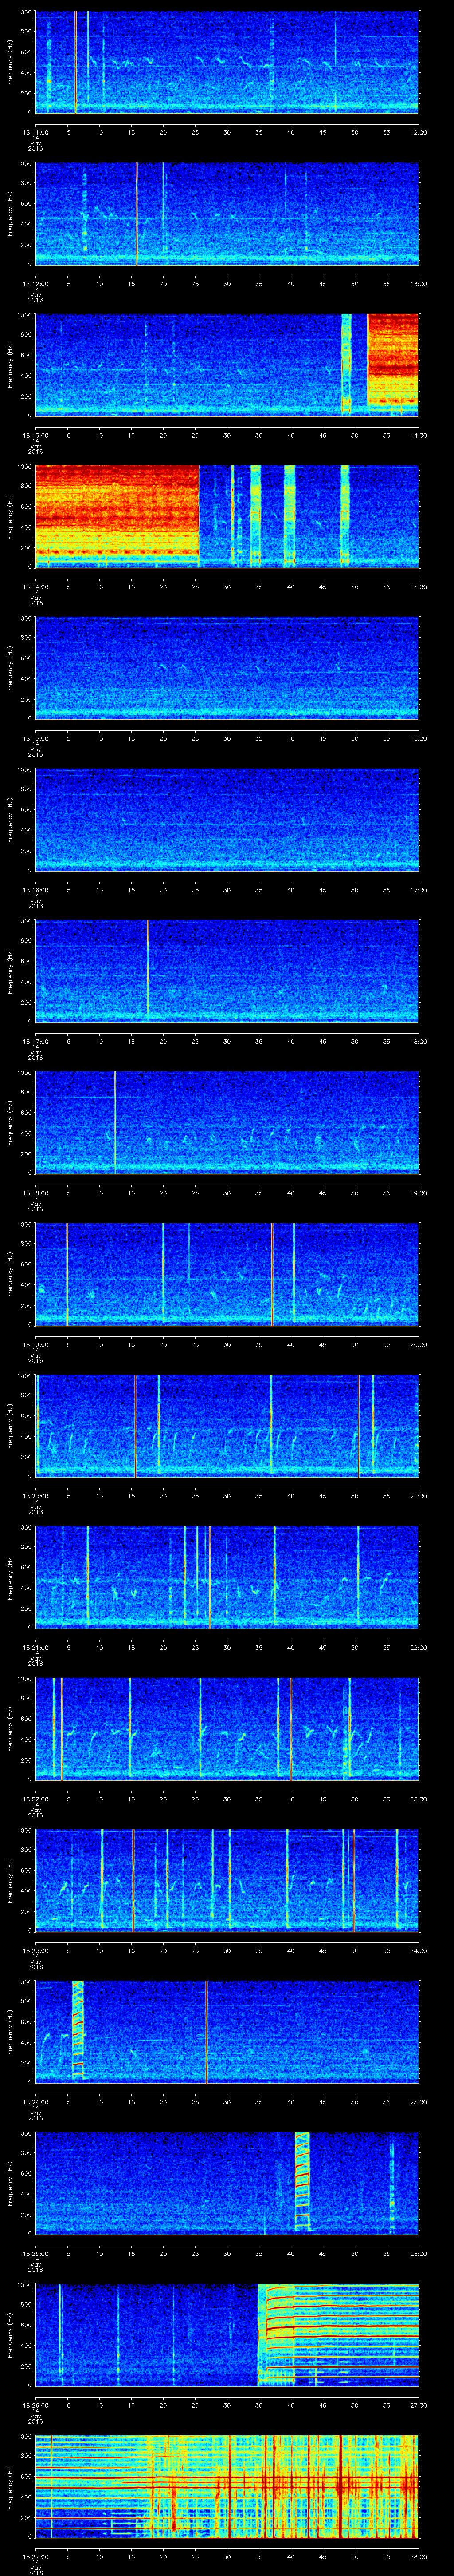
Task: Click the 1000 Hz tick of the 18:15:00 spectrogram
Action: click(24, 618)
